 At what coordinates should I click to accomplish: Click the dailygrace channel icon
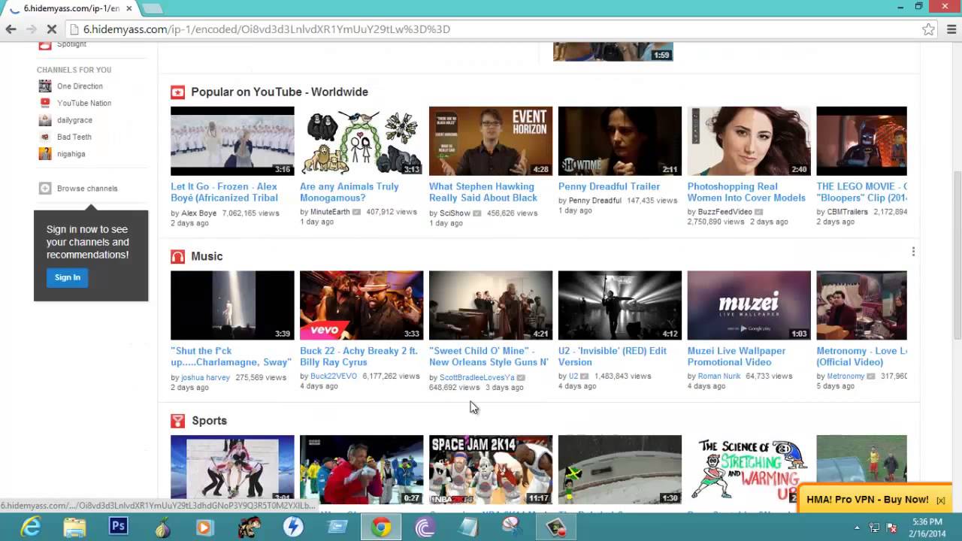45,120
